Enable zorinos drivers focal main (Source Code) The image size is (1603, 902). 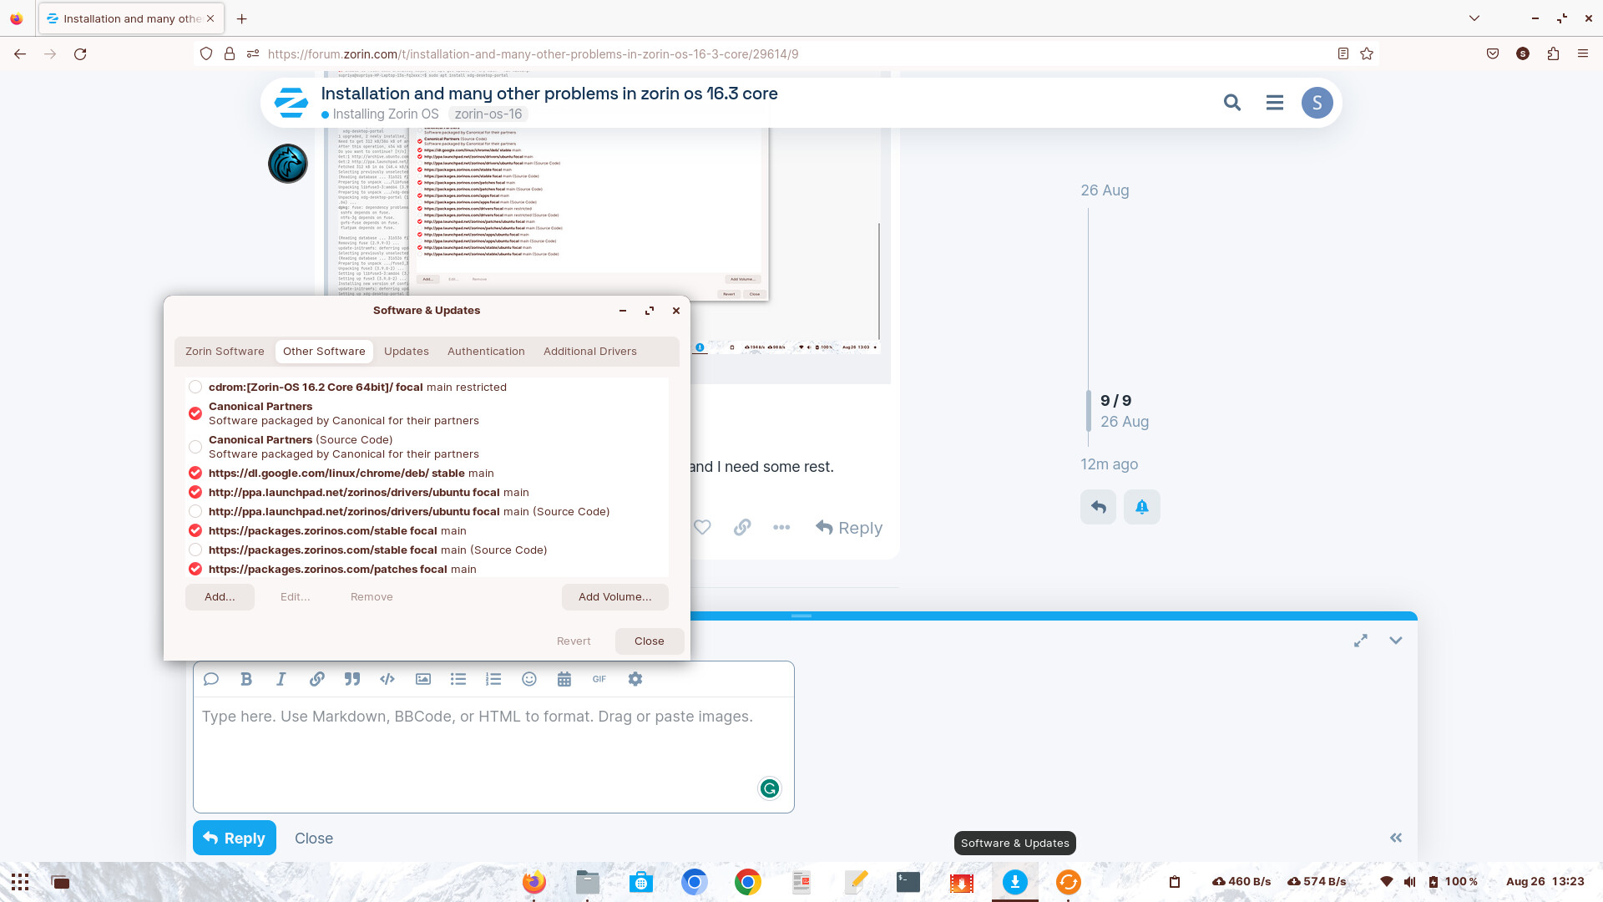pyautogui.click(x=195, y=511)
